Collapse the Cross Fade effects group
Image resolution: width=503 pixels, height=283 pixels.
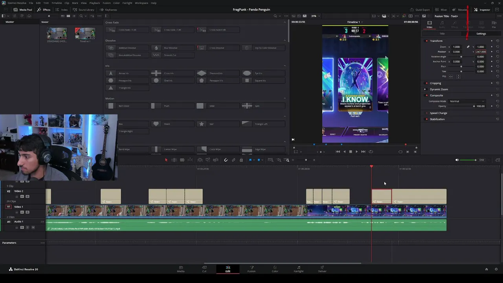pyautogui.click(x=285, y=22)
